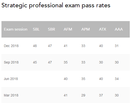Click the SBL value 48 for Dec 2018
This screenshot has width=131, height=103.
(35, 46)
